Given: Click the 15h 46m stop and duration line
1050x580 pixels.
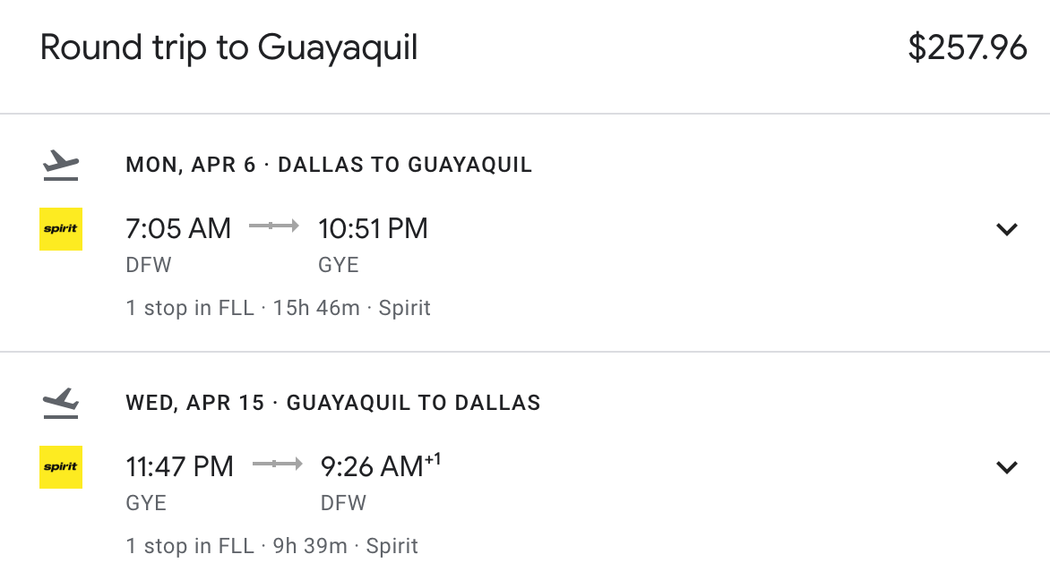Looking at the screenshot, I should tap(279, 308).
